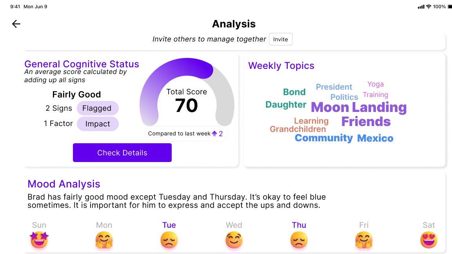Image resolution: width=452 pixels, height=254 pixels.
Task: Select Monday's hugging mood emoji
Action: click(104, 240)
